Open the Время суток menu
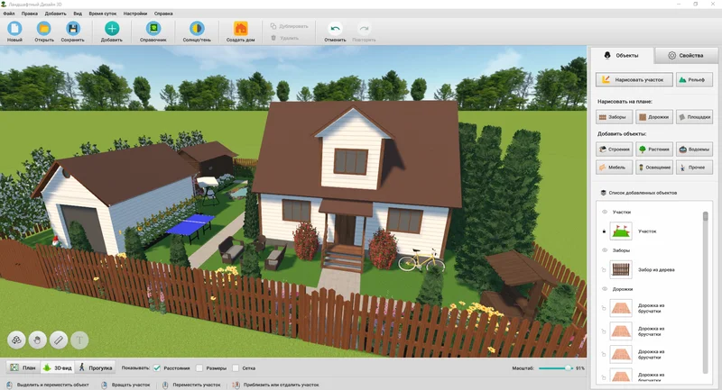This screenshot has width=722, height=390. [x=103, y=14]
